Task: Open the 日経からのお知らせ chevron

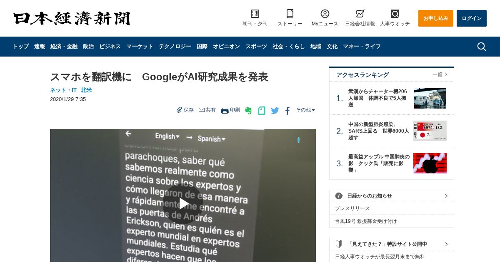Action: click(446, 196)
